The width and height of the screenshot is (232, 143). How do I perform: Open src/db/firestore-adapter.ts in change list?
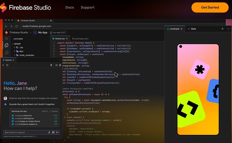pos(26,124)
